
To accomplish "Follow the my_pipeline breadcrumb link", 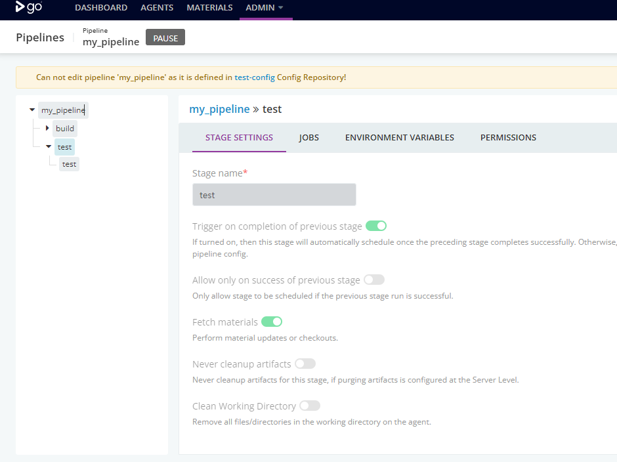I will 219,109.
